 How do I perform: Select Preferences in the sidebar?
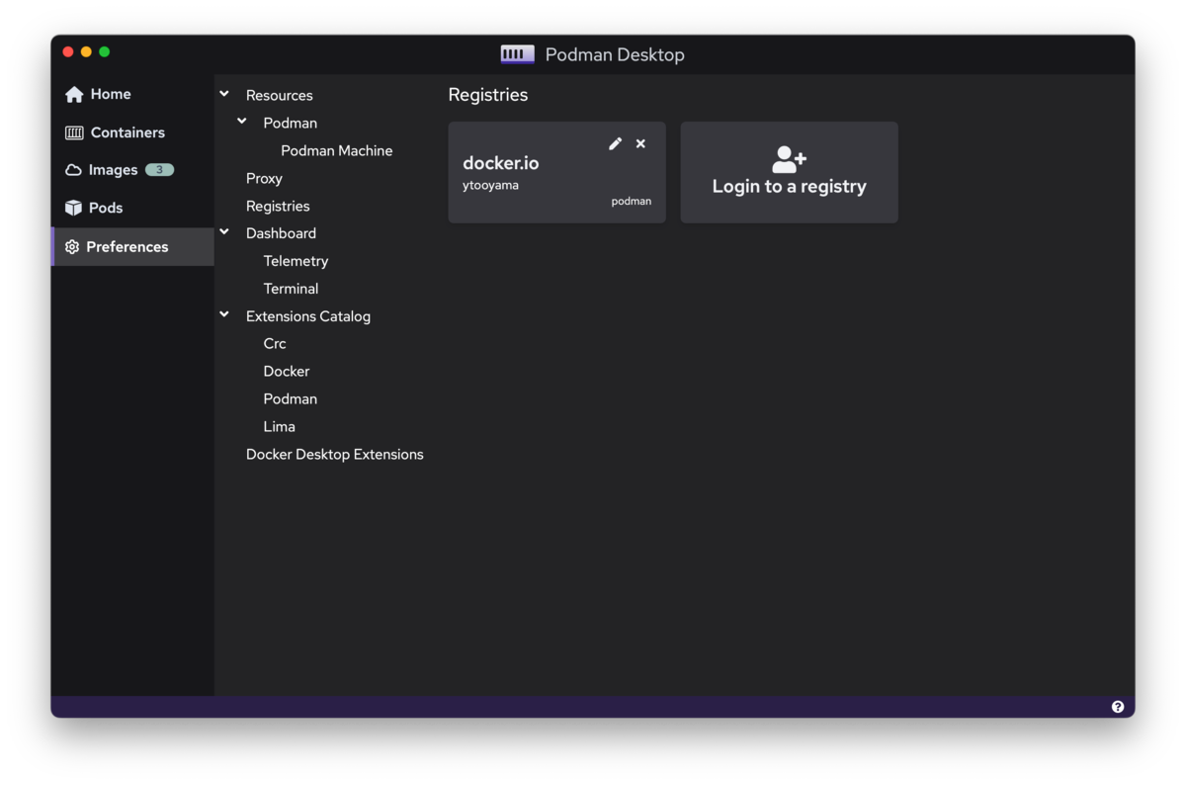point(132,247)
